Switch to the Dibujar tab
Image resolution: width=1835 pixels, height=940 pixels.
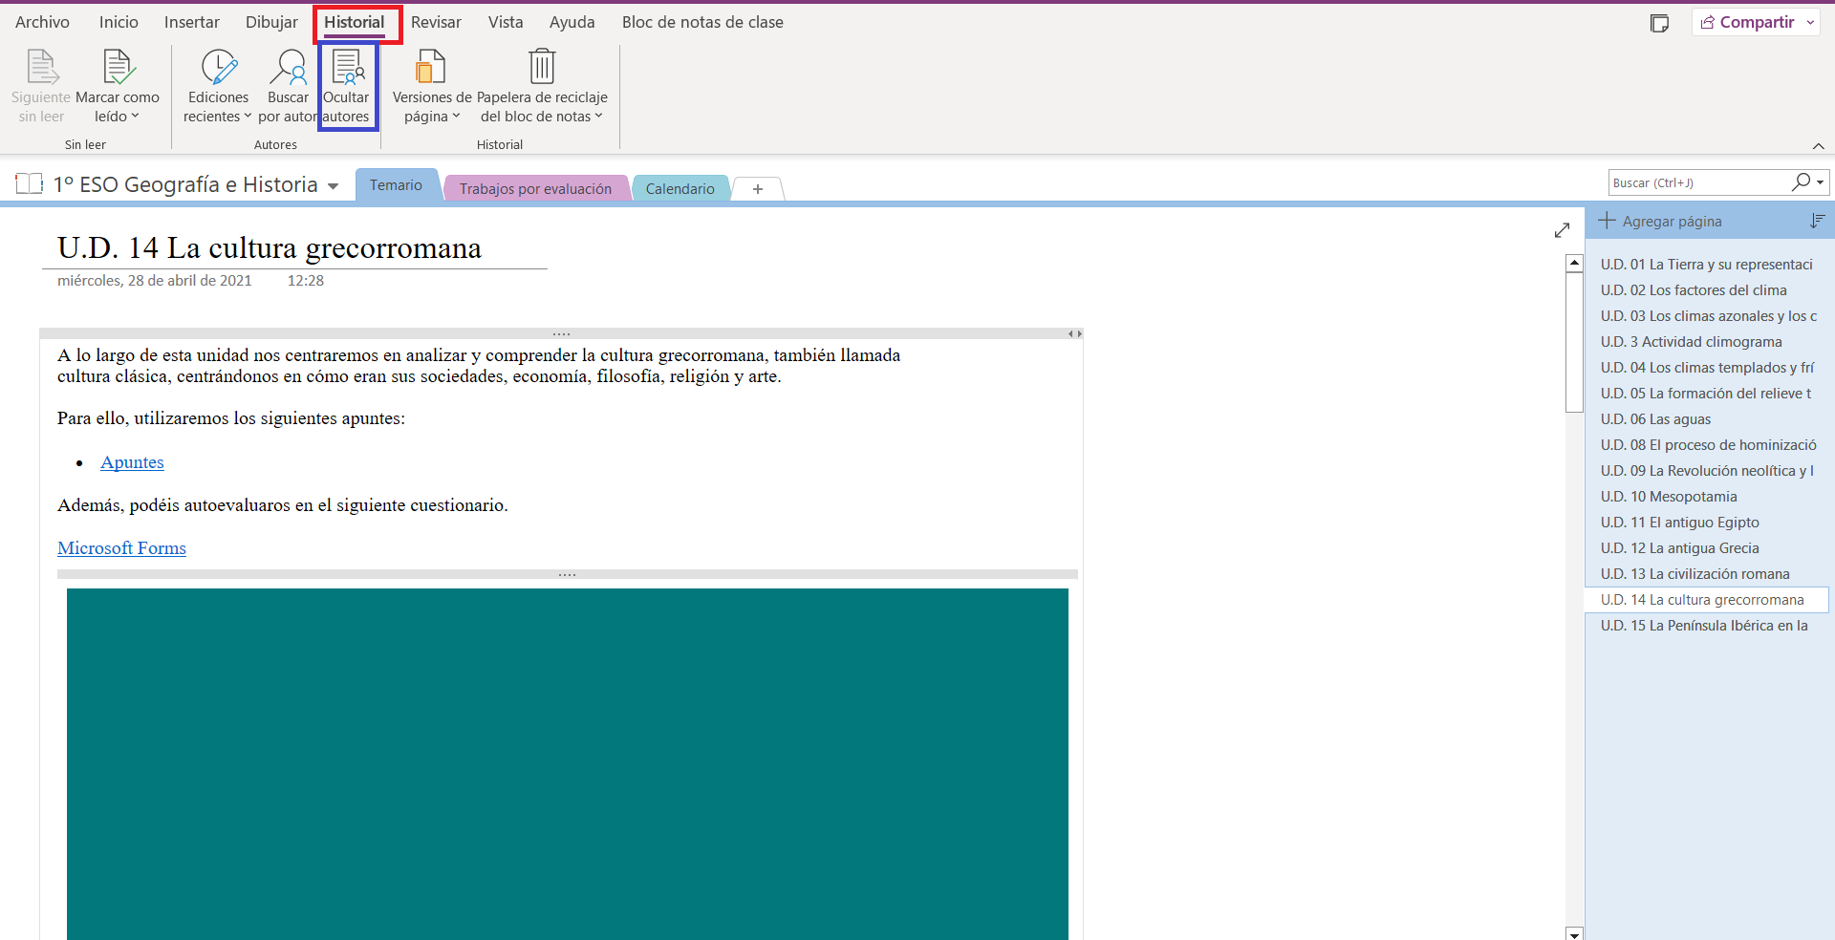271,22
